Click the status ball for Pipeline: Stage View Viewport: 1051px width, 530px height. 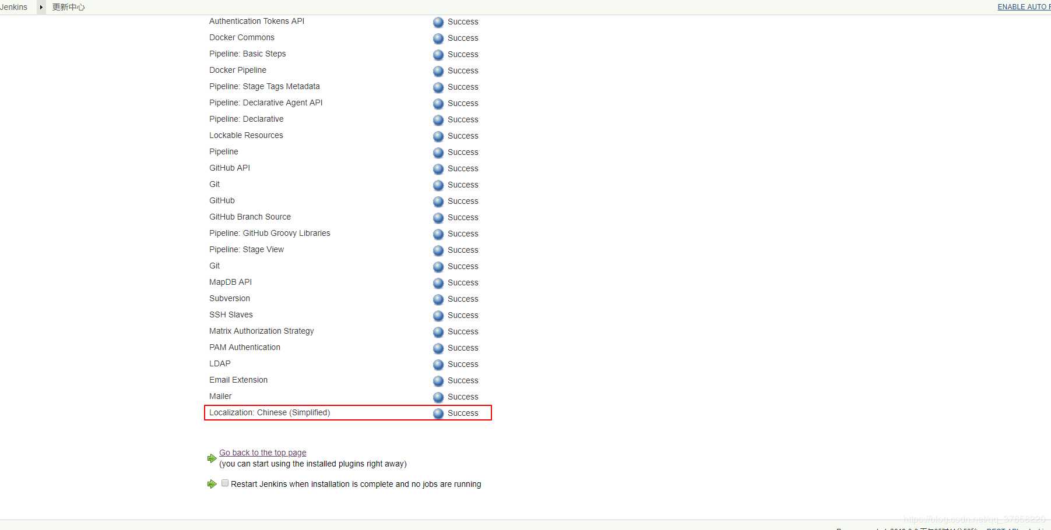[438, 250]
